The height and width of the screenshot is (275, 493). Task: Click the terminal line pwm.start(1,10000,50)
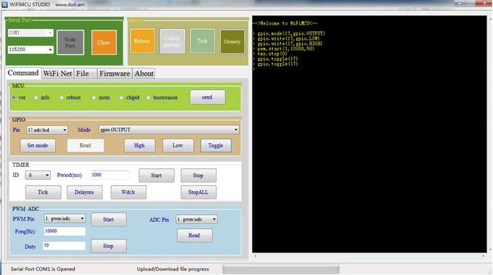pyautogui.click(x=286, y=49)
